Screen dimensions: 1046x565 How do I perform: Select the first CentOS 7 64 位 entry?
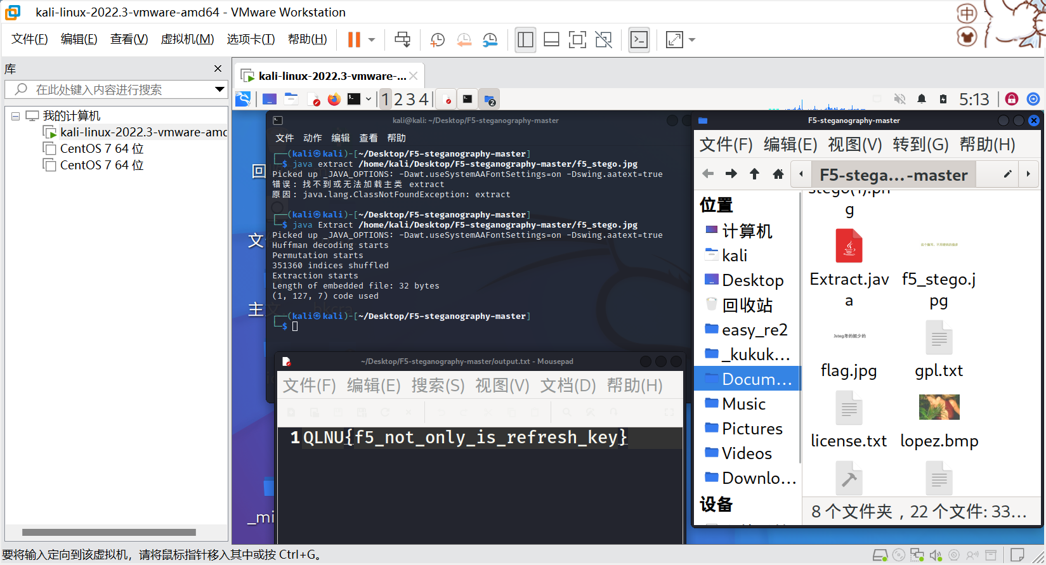101,148
